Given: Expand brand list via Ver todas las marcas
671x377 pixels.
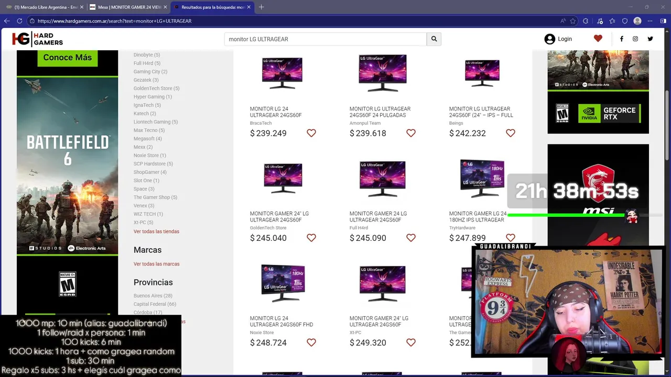Looking at the screenshot, I should pyautogui.click(x=156, y=264).
